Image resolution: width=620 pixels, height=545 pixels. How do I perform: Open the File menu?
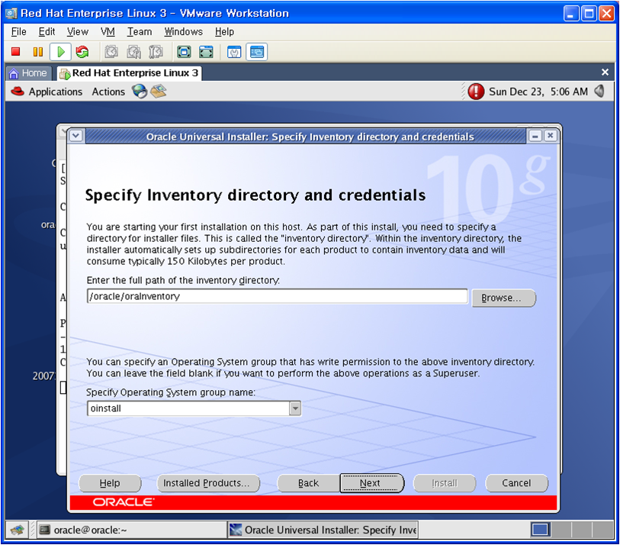[18, 31]
